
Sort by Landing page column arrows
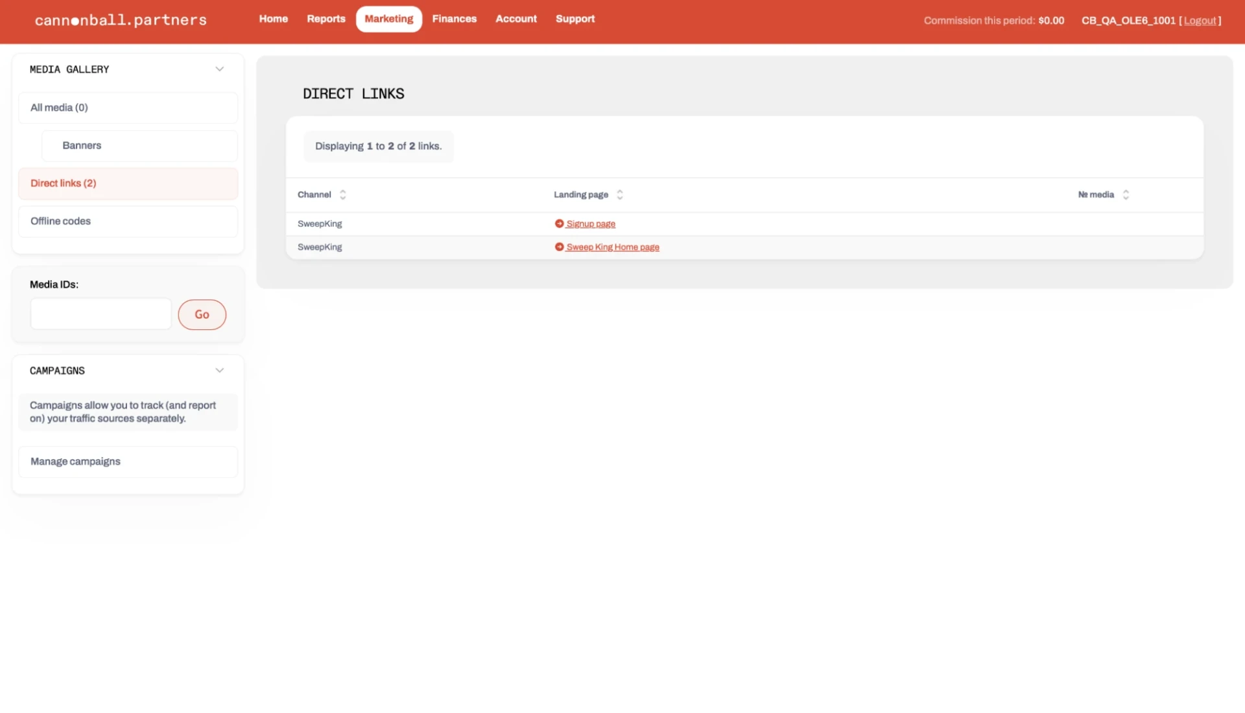pyautogui.click(x=620, y=194)
